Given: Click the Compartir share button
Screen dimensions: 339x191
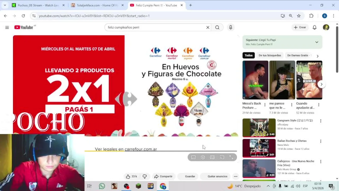Looking at the screenshot, I should click(163, 176).
